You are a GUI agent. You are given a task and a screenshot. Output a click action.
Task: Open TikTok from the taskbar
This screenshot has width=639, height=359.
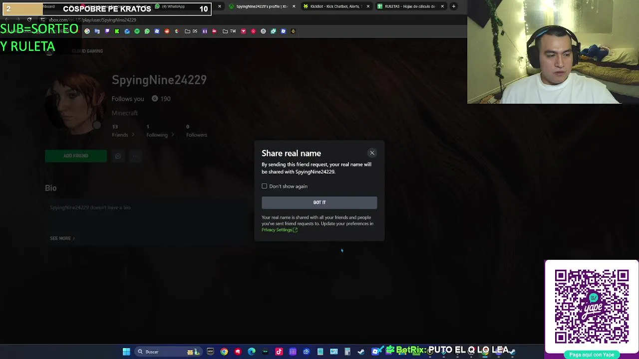(279, 352)
